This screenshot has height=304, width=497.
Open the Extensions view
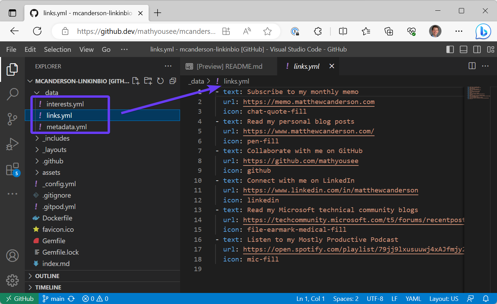click(x=12, y=169)
